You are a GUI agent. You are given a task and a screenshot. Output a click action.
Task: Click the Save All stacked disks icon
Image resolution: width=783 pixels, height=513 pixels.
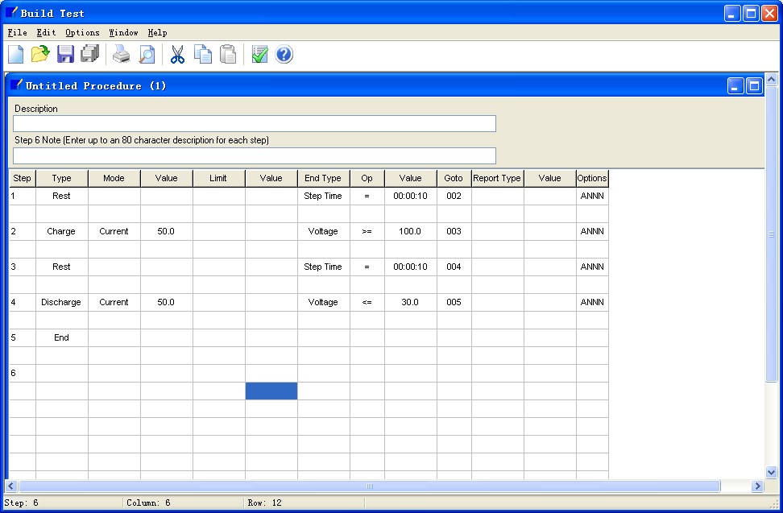click(89, 55)
